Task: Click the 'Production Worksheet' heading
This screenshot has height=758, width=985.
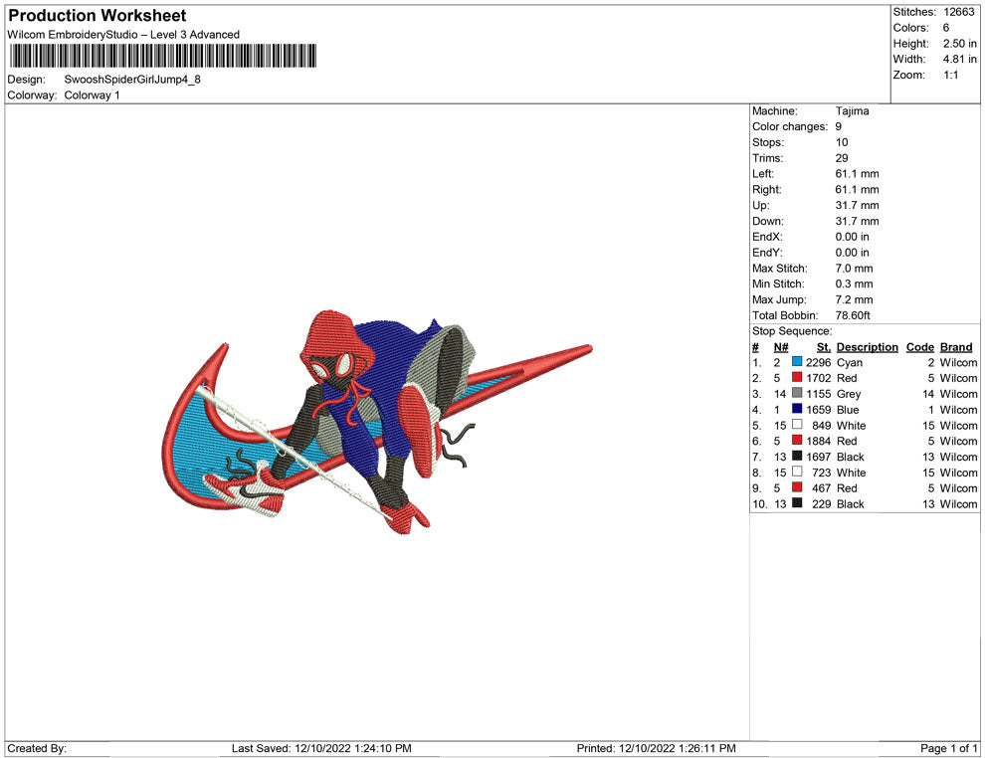Action: pos(98,16)
